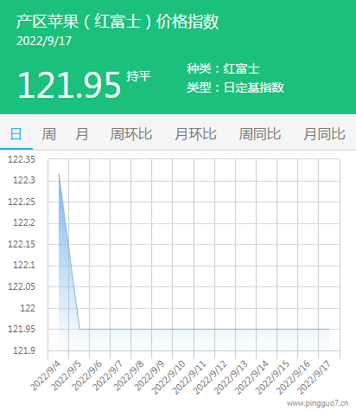Click the header date 2022/9/17

(44, 41)
